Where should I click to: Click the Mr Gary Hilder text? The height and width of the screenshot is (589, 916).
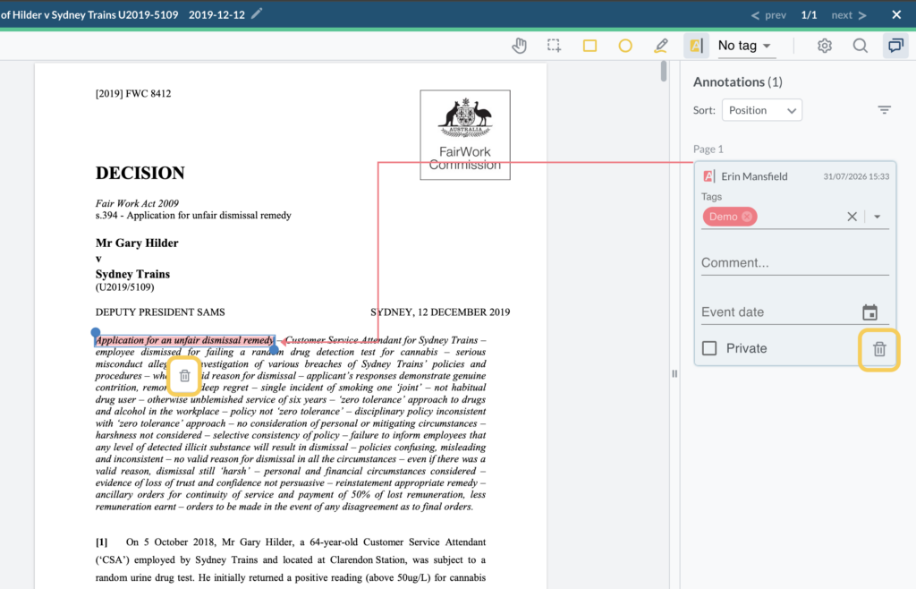(x=137, y=243)
